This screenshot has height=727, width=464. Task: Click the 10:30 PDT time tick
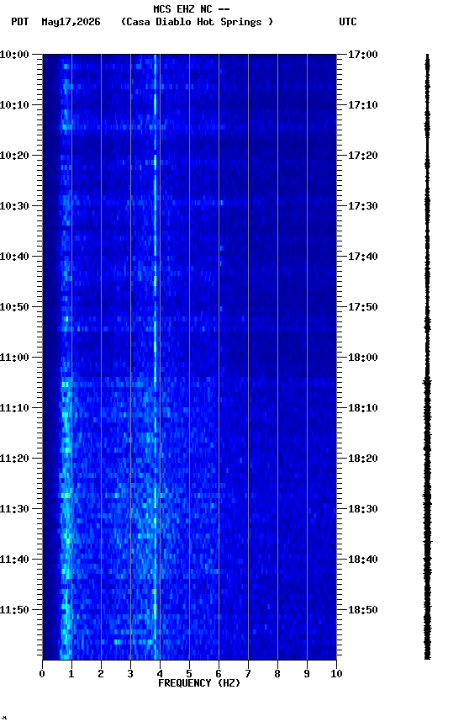(14, 206)
